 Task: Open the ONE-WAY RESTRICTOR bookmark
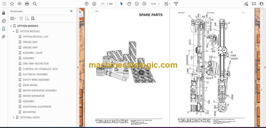click(36, 64)
